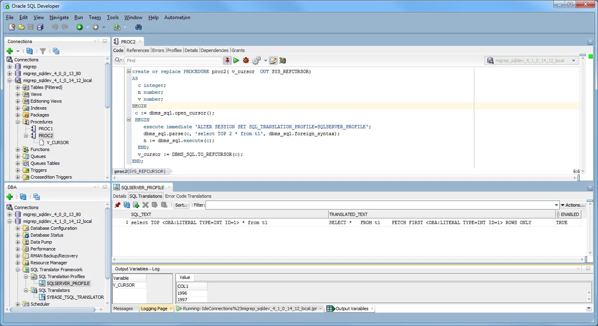The image size is (598, 326).
Task: Switch to Error Code Translations tab
Action: pyautogui.click(x=188, y=196)
